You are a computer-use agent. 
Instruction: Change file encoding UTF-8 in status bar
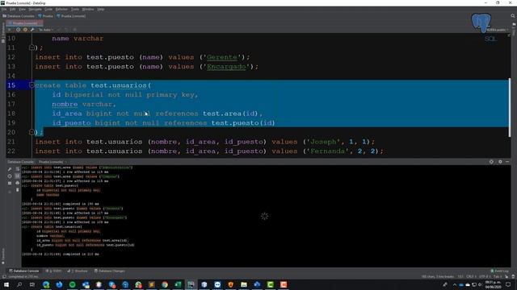click(x=485, y=276)
